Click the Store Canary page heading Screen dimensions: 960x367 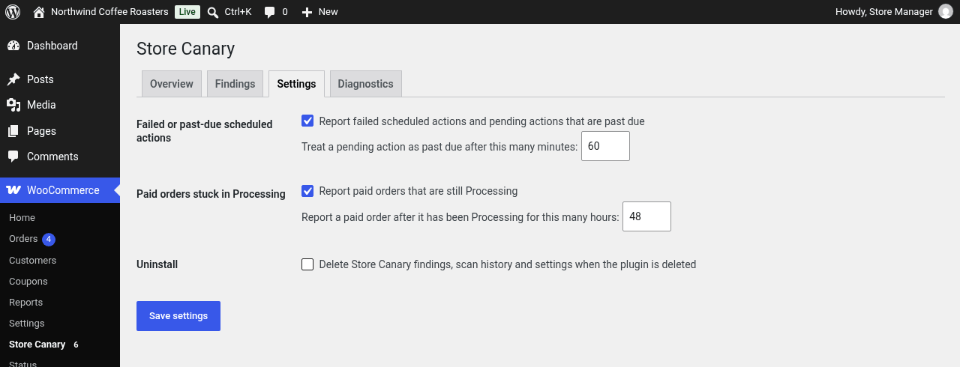tap(185, 49)
